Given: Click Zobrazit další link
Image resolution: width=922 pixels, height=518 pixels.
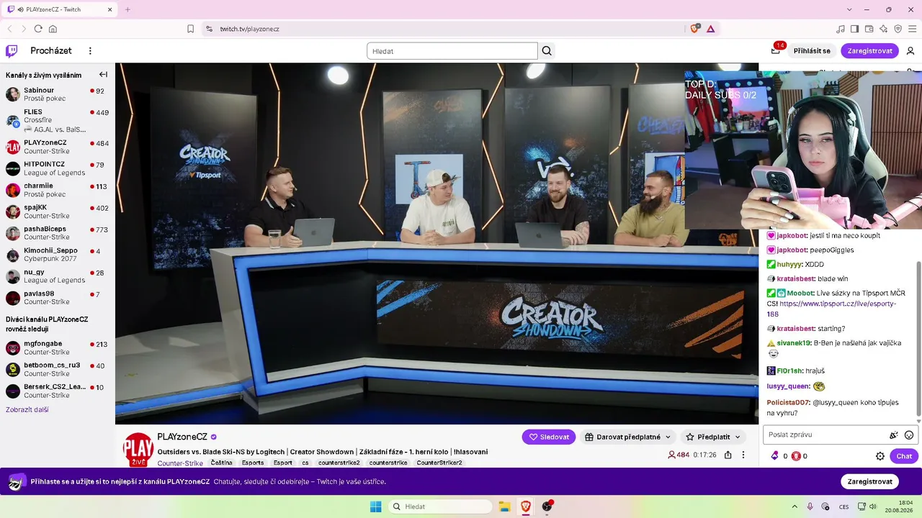Looking at the screenshot, I should 27,409.
